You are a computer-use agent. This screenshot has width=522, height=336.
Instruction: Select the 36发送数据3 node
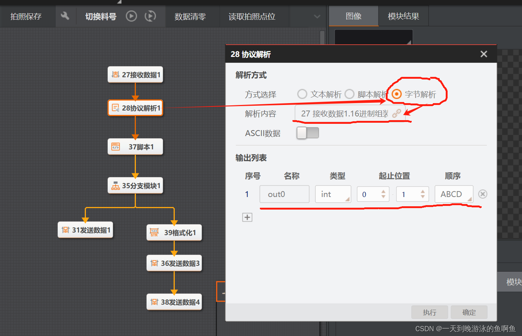pyautogui.click(x=174, y=263)
